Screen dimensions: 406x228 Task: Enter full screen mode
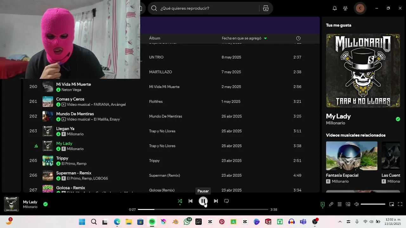click(x=400, y=204)
